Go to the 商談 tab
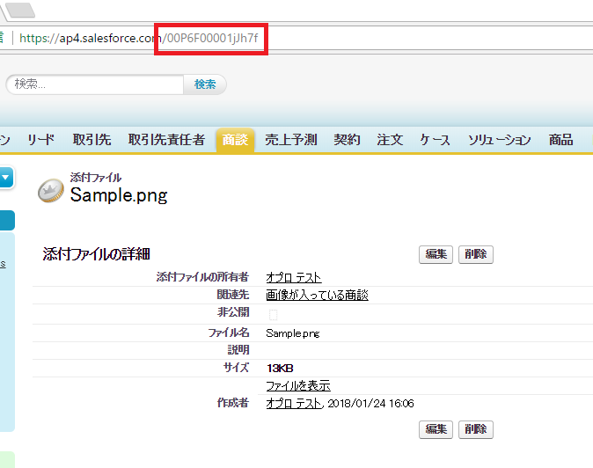Viewport: 593px width, 468px height. (x=235, y=140)
